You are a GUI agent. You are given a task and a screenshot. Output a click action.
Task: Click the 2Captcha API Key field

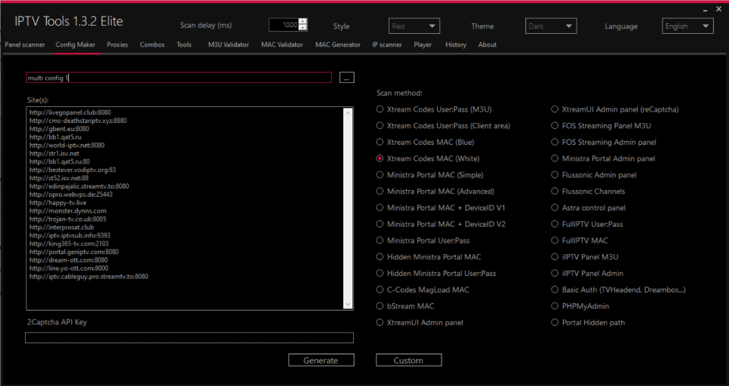point(189,338)
